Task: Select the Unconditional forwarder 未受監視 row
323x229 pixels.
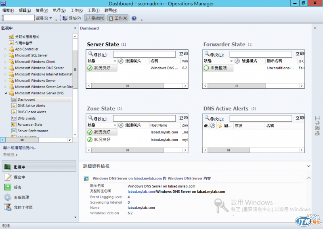Action: point(254,68)
